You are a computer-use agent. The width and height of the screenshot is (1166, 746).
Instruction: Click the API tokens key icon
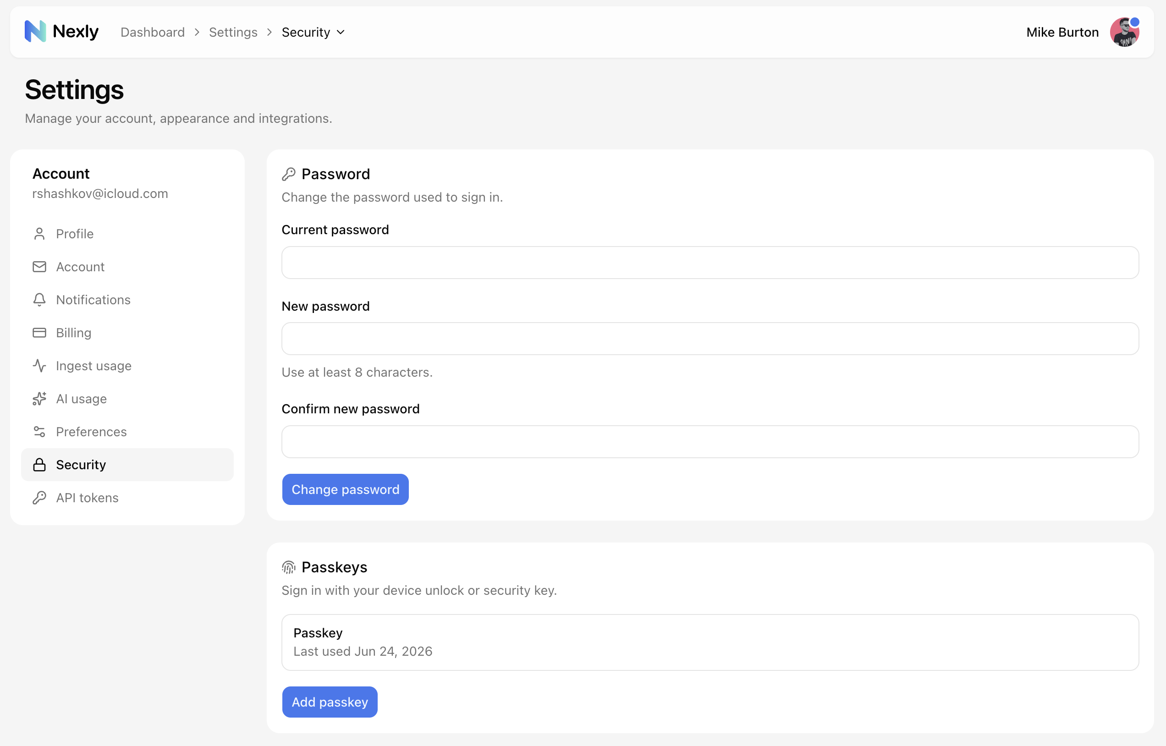(x=39, y=498)
